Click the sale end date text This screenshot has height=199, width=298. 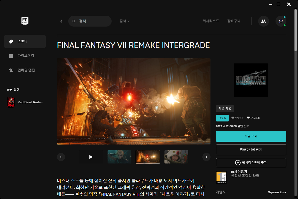click(232, 126)
